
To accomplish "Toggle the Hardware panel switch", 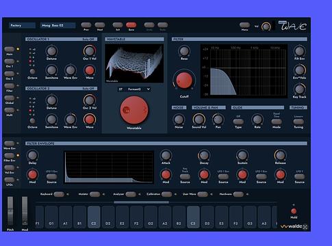I will tap(238, 194).
